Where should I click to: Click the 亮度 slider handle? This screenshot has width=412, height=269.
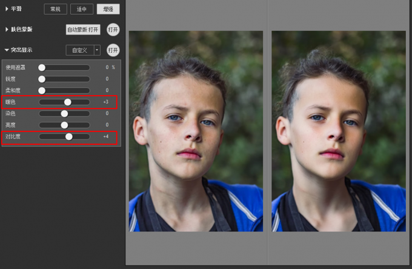64,125
